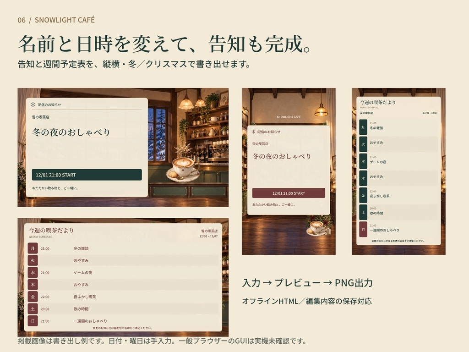Click 歌の時間 entry in the landscape schedule

[81, 309]
